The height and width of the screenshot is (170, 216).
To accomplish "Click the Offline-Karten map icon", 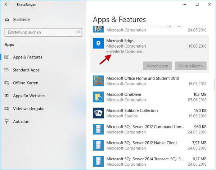I will click(6, 83).
